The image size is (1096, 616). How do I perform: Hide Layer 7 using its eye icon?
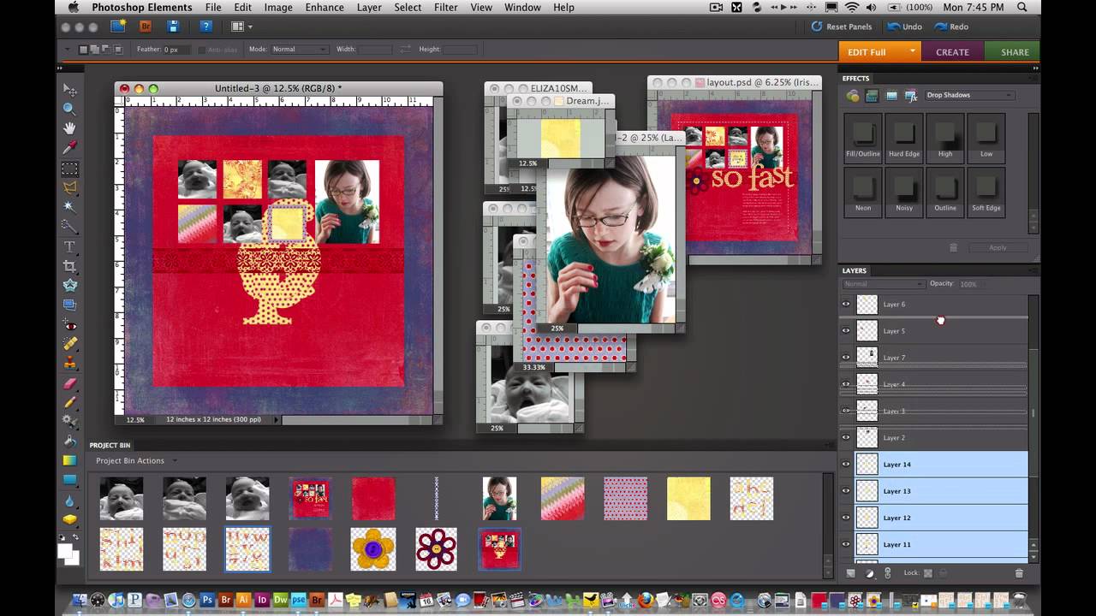tap(846, 358)
